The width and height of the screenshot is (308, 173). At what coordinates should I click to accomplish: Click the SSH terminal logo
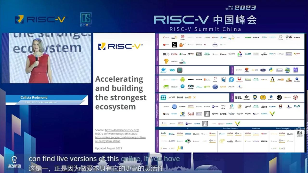click(x=174, y=45)
